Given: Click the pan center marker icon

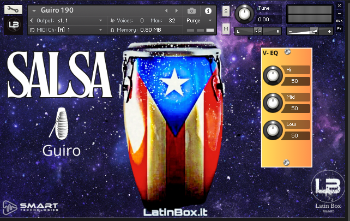Looking at the screenshot, I should click(258, 31).
